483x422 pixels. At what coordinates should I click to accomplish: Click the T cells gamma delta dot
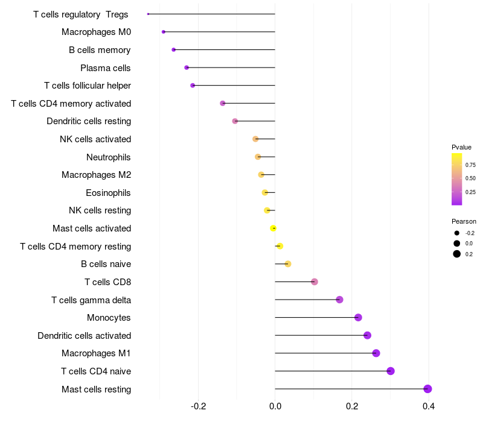tap(339, 300)
